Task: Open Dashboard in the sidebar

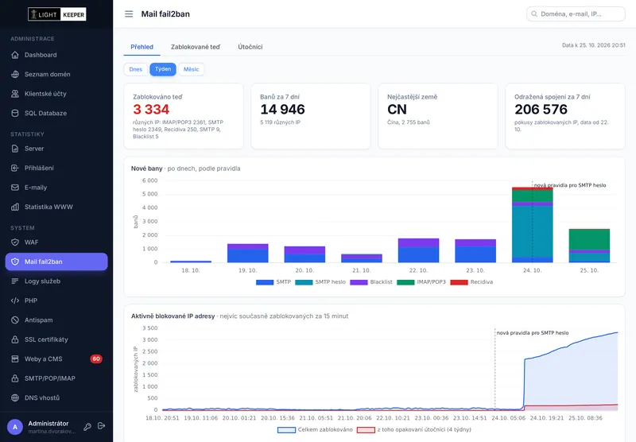Action: coord(56,55)
